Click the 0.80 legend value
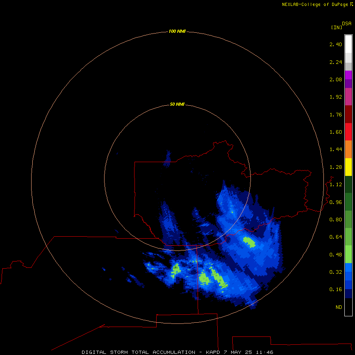This screenshot has width=355, height=355. pyautogui.click(x=336, y=220)
